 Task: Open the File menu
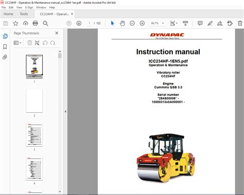[x=4, y=7]
